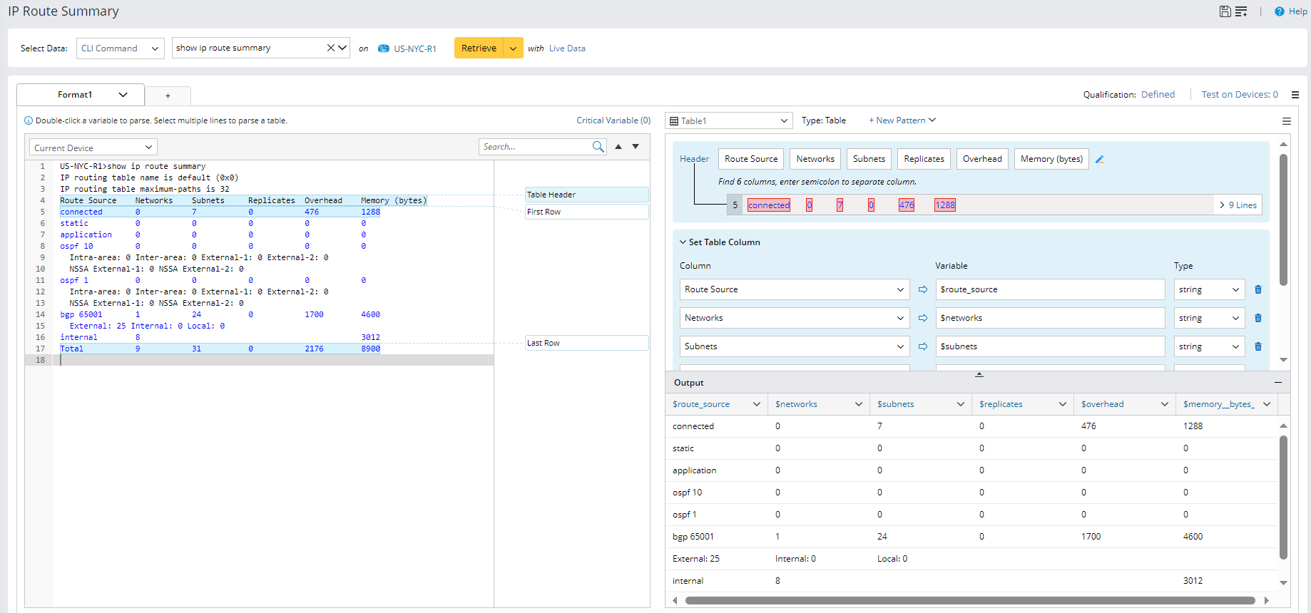Click the save icon at top right
This screenshot has width=1311, height=613.
pos(1225,11)
